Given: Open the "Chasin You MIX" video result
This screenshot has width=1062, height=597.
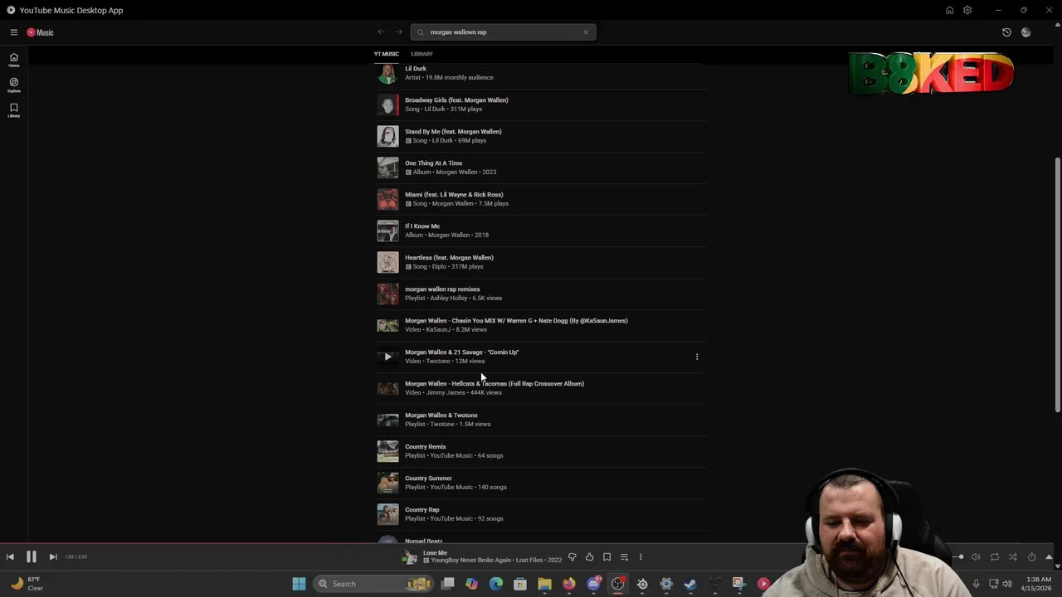Looking at the screenshot, I should click(542, 325).
